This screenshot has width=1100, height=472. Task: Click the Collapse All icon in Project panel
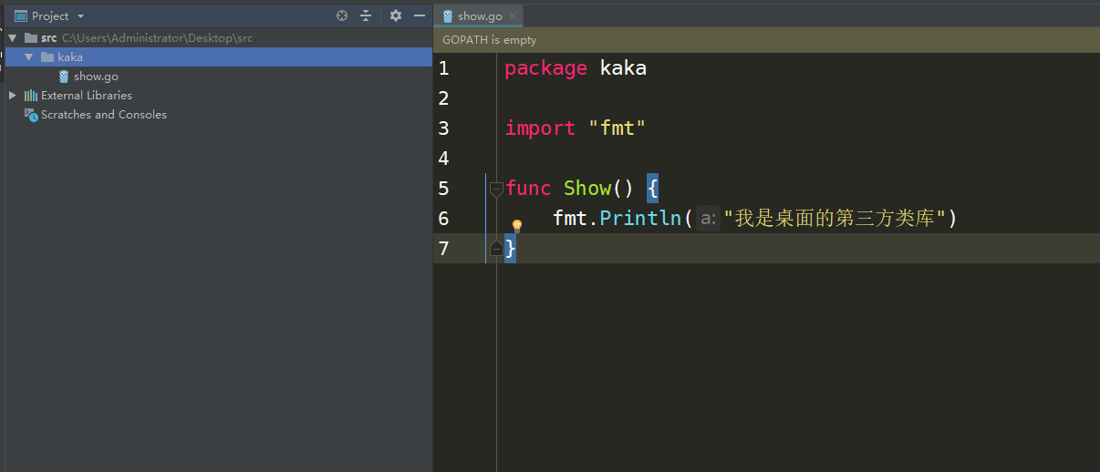coord(366,15)
